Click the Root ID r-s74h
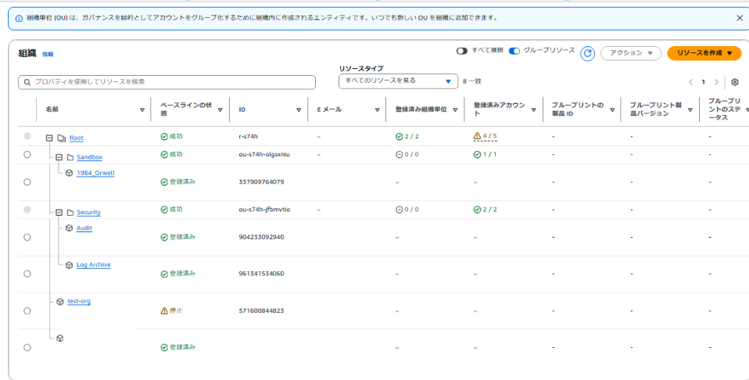Screen dimensions: 749x380 (x=248, y=137)
